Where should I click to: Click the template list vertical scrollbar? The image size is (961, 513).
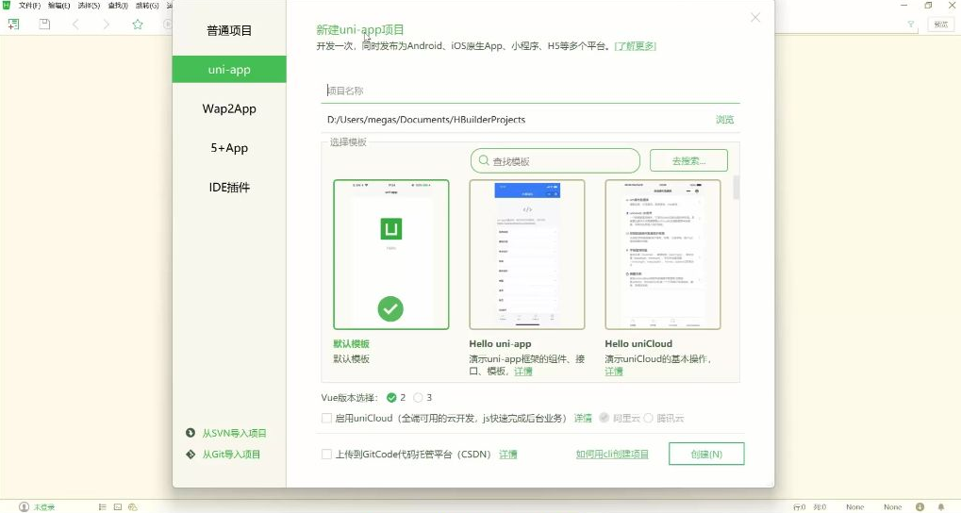tap(736, 187)
